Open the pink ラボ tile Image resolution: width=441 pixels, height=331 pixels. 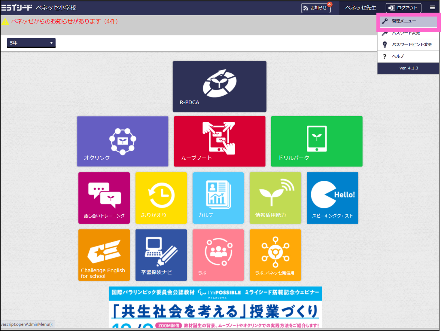click(218, 255)
